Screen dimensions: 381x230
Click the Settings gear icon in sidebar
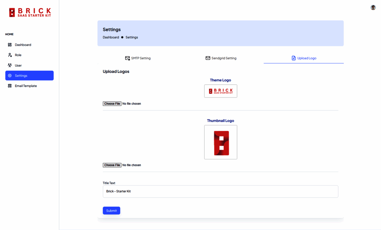10,76
